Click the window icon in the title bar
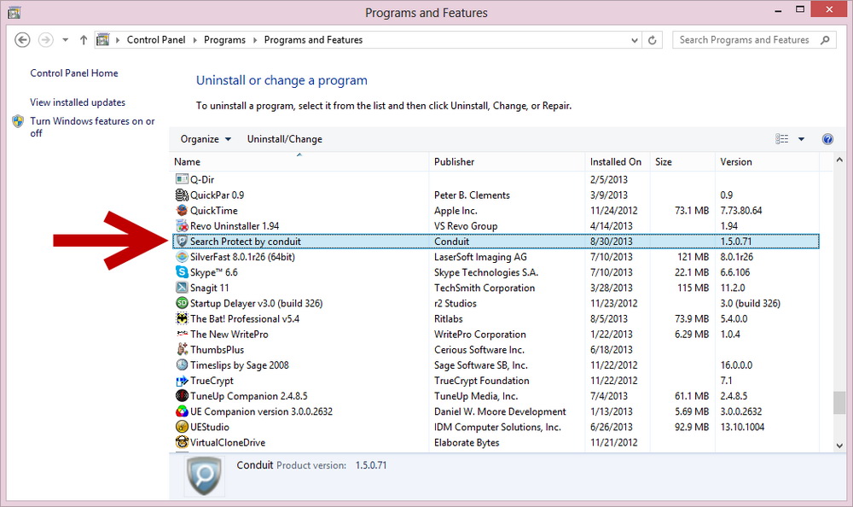The image size is (853, 507). click(15, 12)
